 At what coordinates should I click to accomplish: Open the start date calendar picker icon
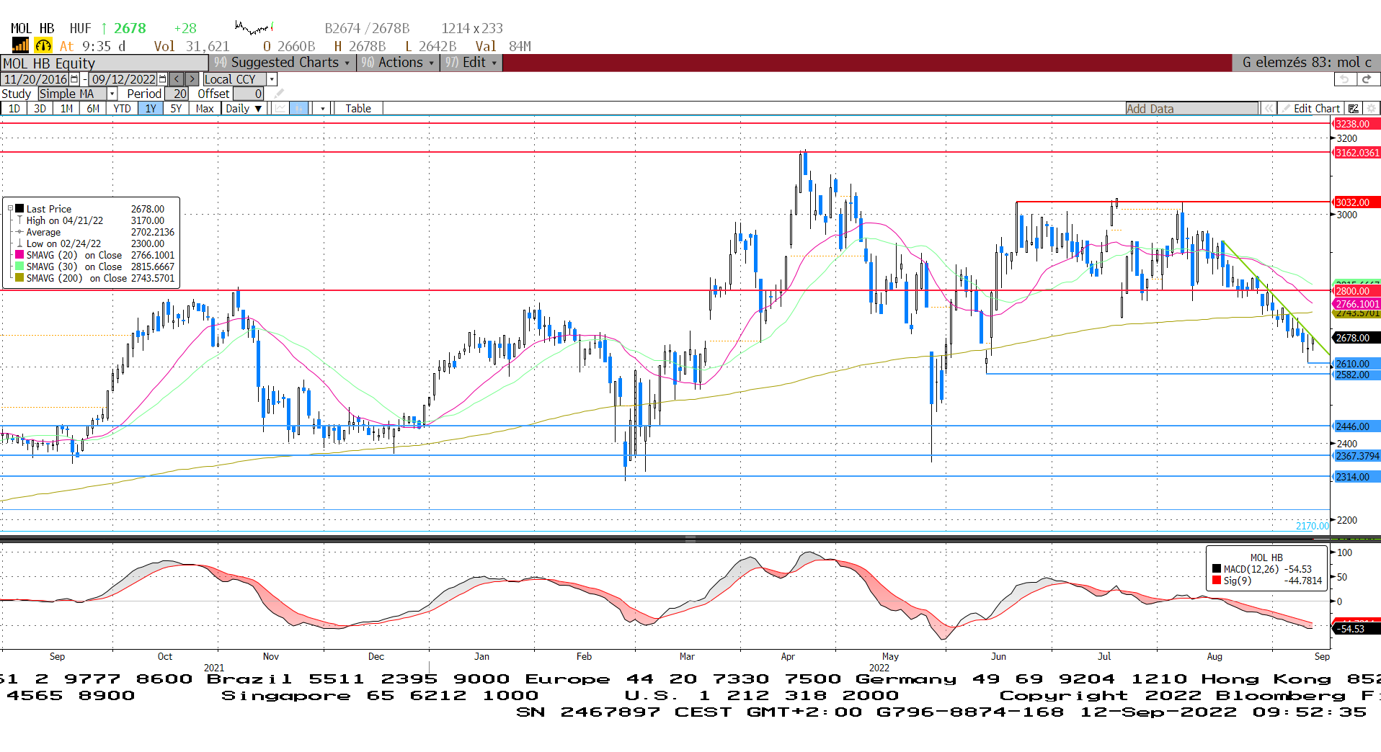coord(74,79)
